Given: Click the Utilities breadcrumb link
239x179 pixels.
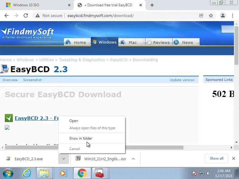Looking at the screenshot, I should [x=47, y=60].
